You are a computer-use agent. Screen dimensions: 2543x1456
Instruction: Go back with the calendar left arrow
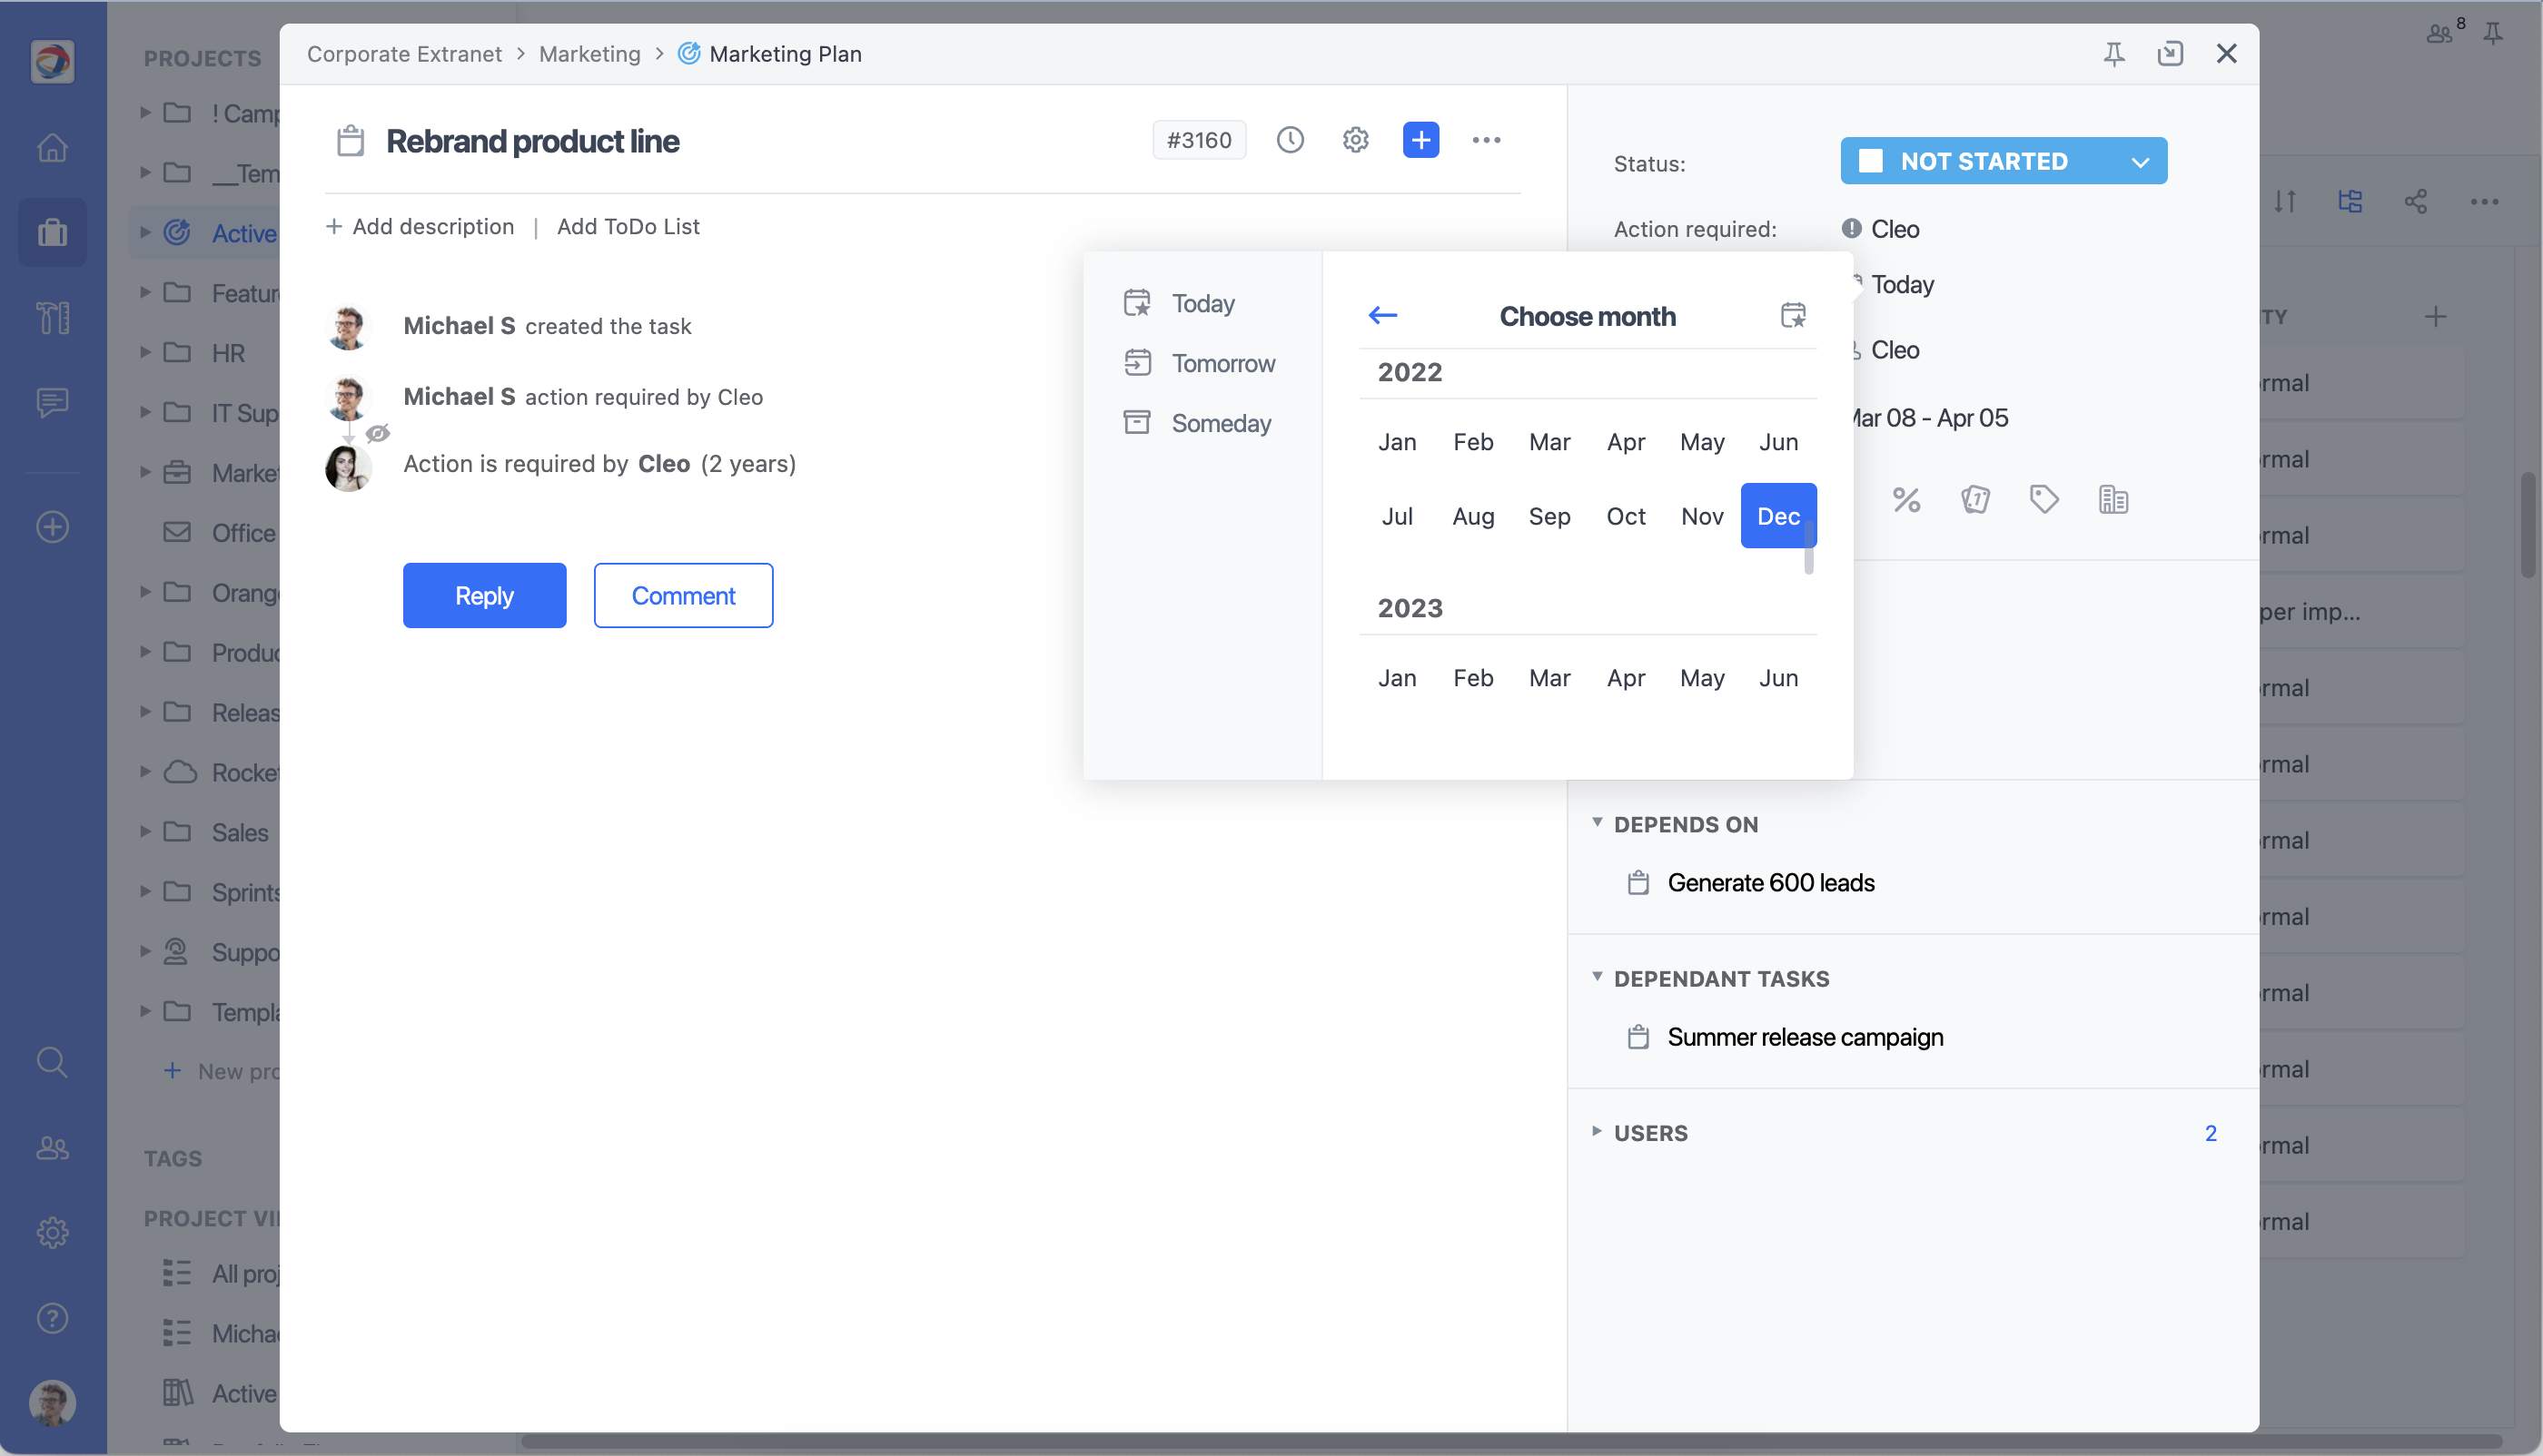click(1382, 315)
